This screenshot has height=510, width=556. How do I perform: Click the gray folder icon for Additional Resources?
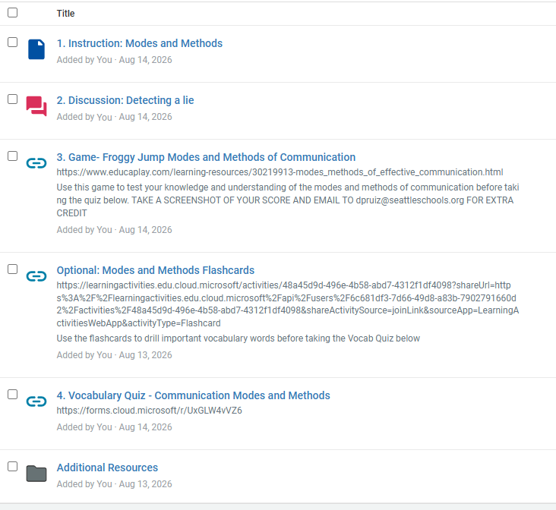(36, 474)
